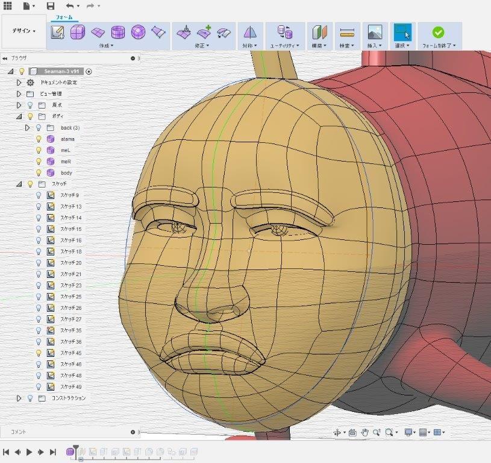Expand the ビュー管理 node

coord(19,93)
